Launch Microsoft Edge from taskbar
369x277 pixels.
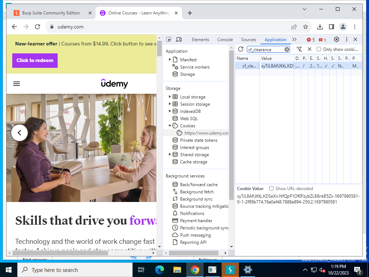coord(160,270)
